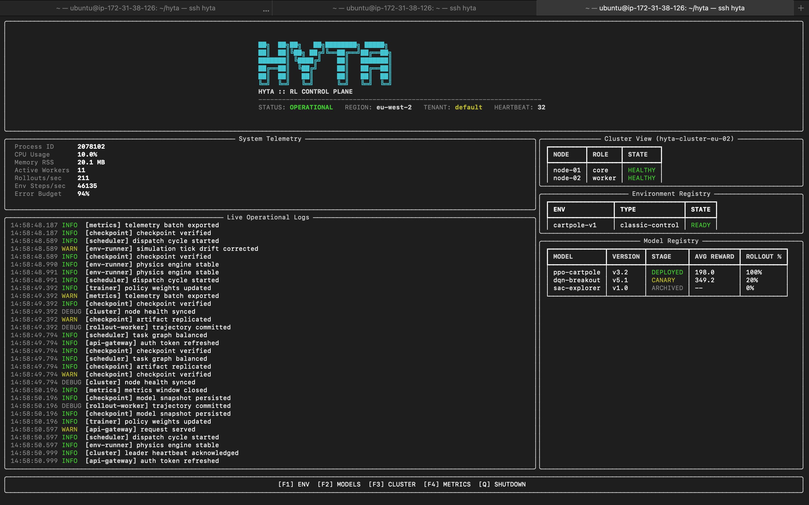The width and height of the screenshot is (809, 505).
Task: Switch to the middle ssh hyta tab
Action: click(x=404, y=8)
